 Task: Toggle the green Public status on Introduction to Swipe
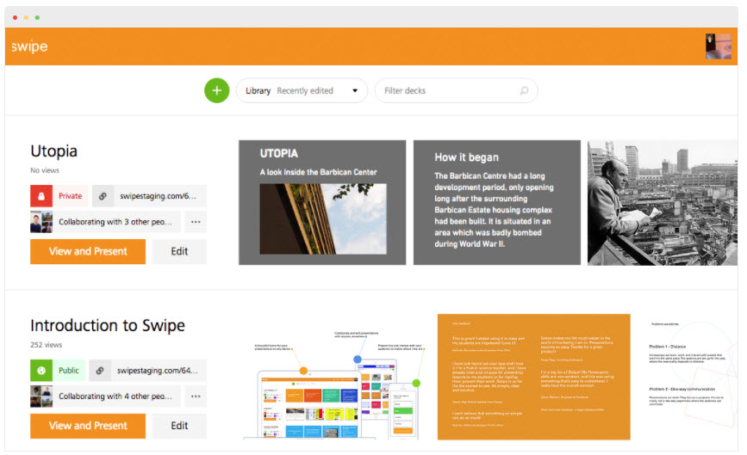click(42, 371)
